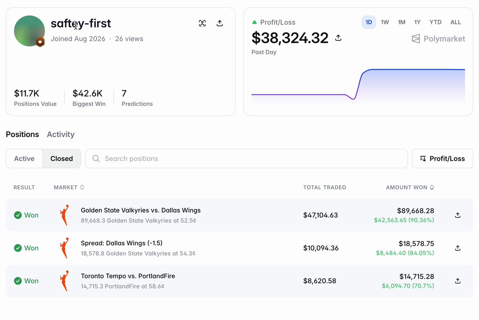
Task: Click the profit/loss chart line
Action: pos(358,85)
